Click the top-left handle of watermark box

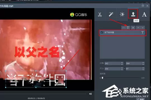click(6, 71)
